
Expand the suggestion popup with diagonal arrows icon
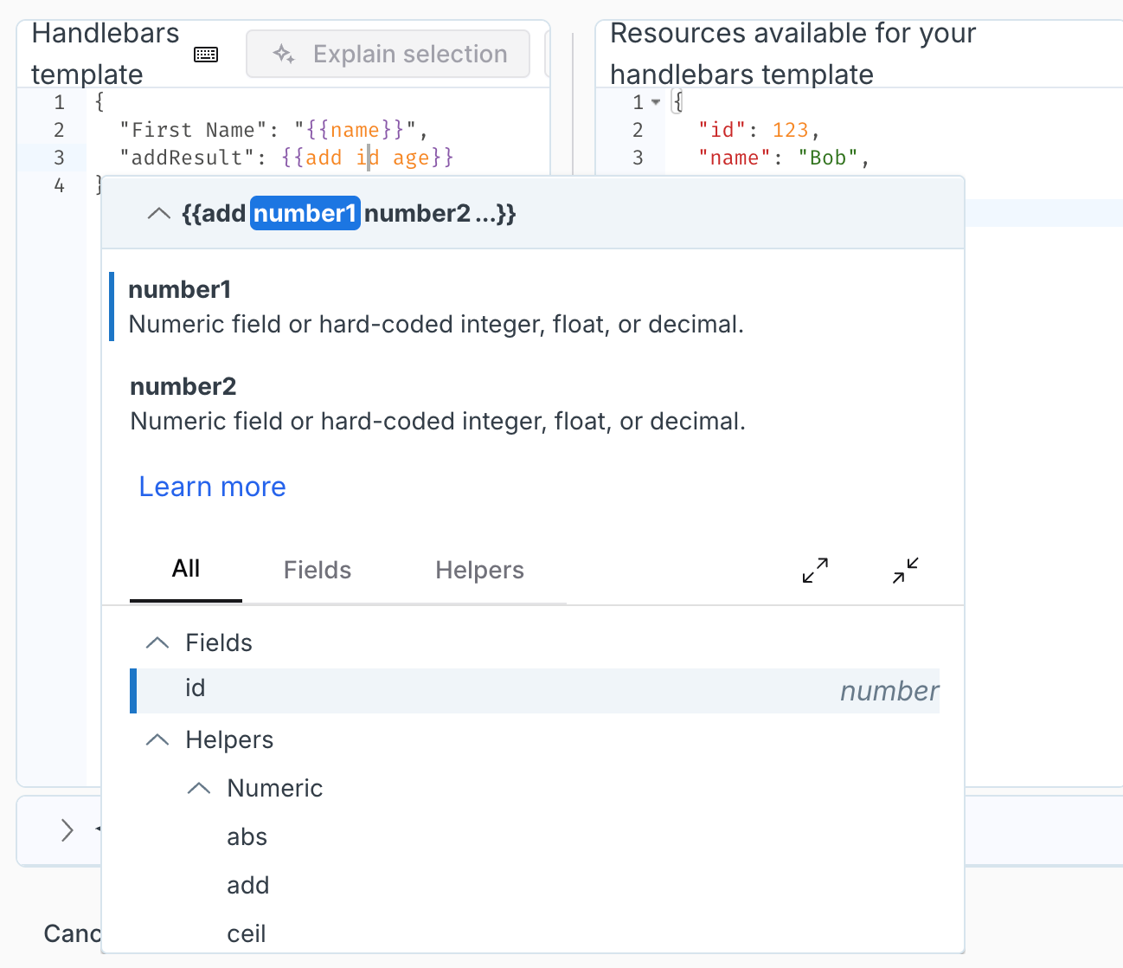click(x=815, y=570)
